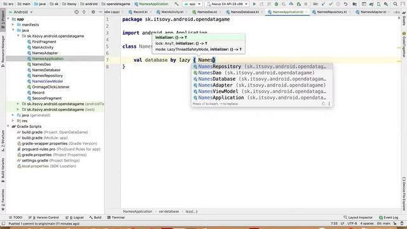Click the line 7 code text in editor
The height and width of the screenshot is (229, 407).
pyautogui.click(x=174, y=60)
